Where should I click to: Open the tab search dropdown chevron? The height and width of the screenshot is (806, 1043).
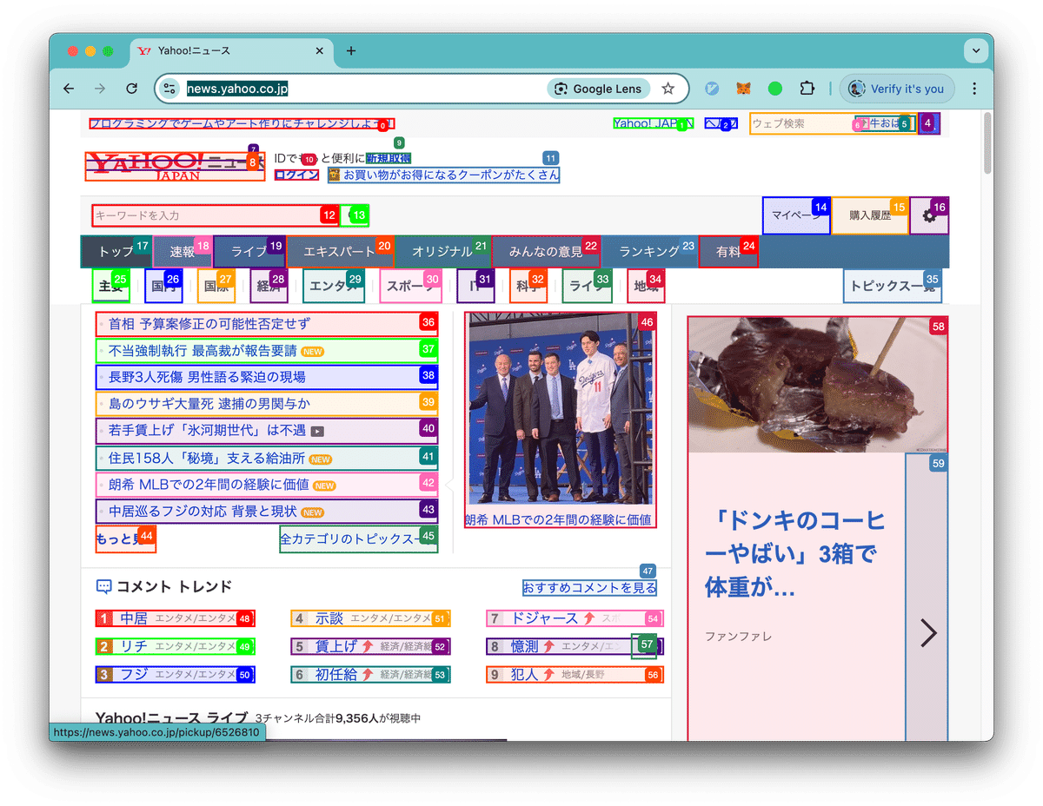976,51
